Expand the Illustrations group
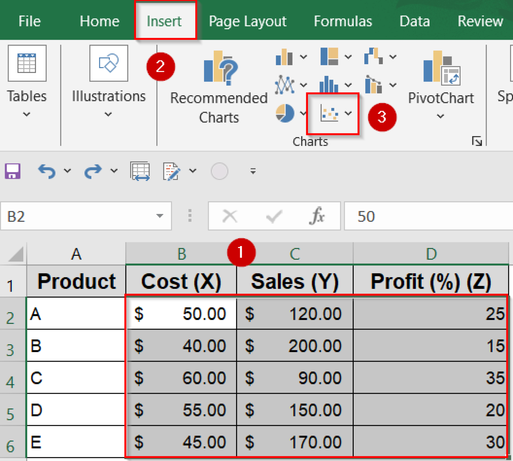This screenshot has width=513, height=461. (x=108, y=114)
